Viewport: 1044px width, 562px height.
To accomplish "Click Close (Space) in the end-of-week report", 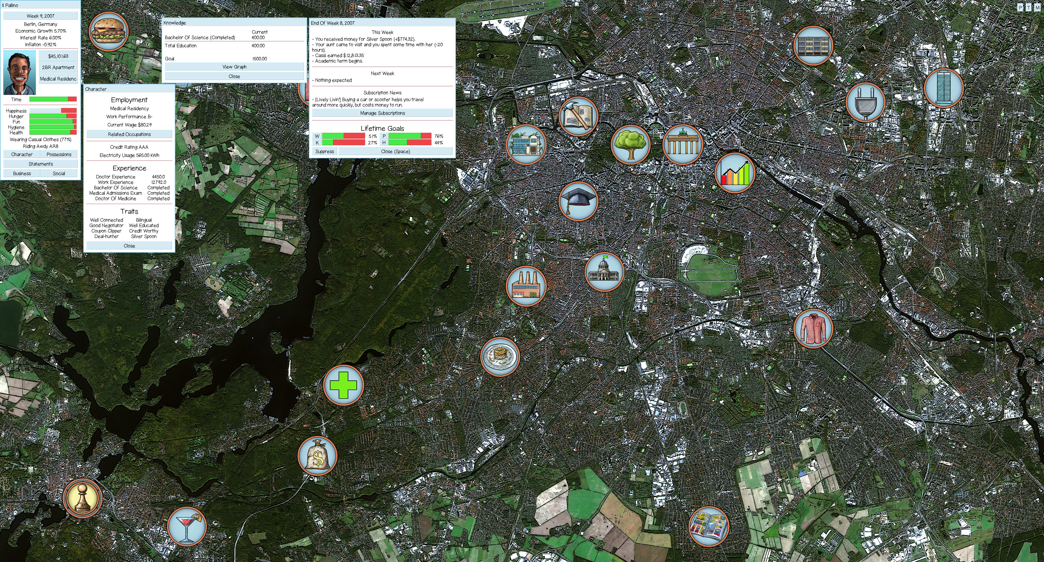I will pos(396,151).
